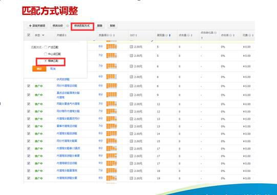The width and height of the screenshot is (277, 195).
Task: Sort by the 点击率 click rate arrow
Action: pos(233,35)
